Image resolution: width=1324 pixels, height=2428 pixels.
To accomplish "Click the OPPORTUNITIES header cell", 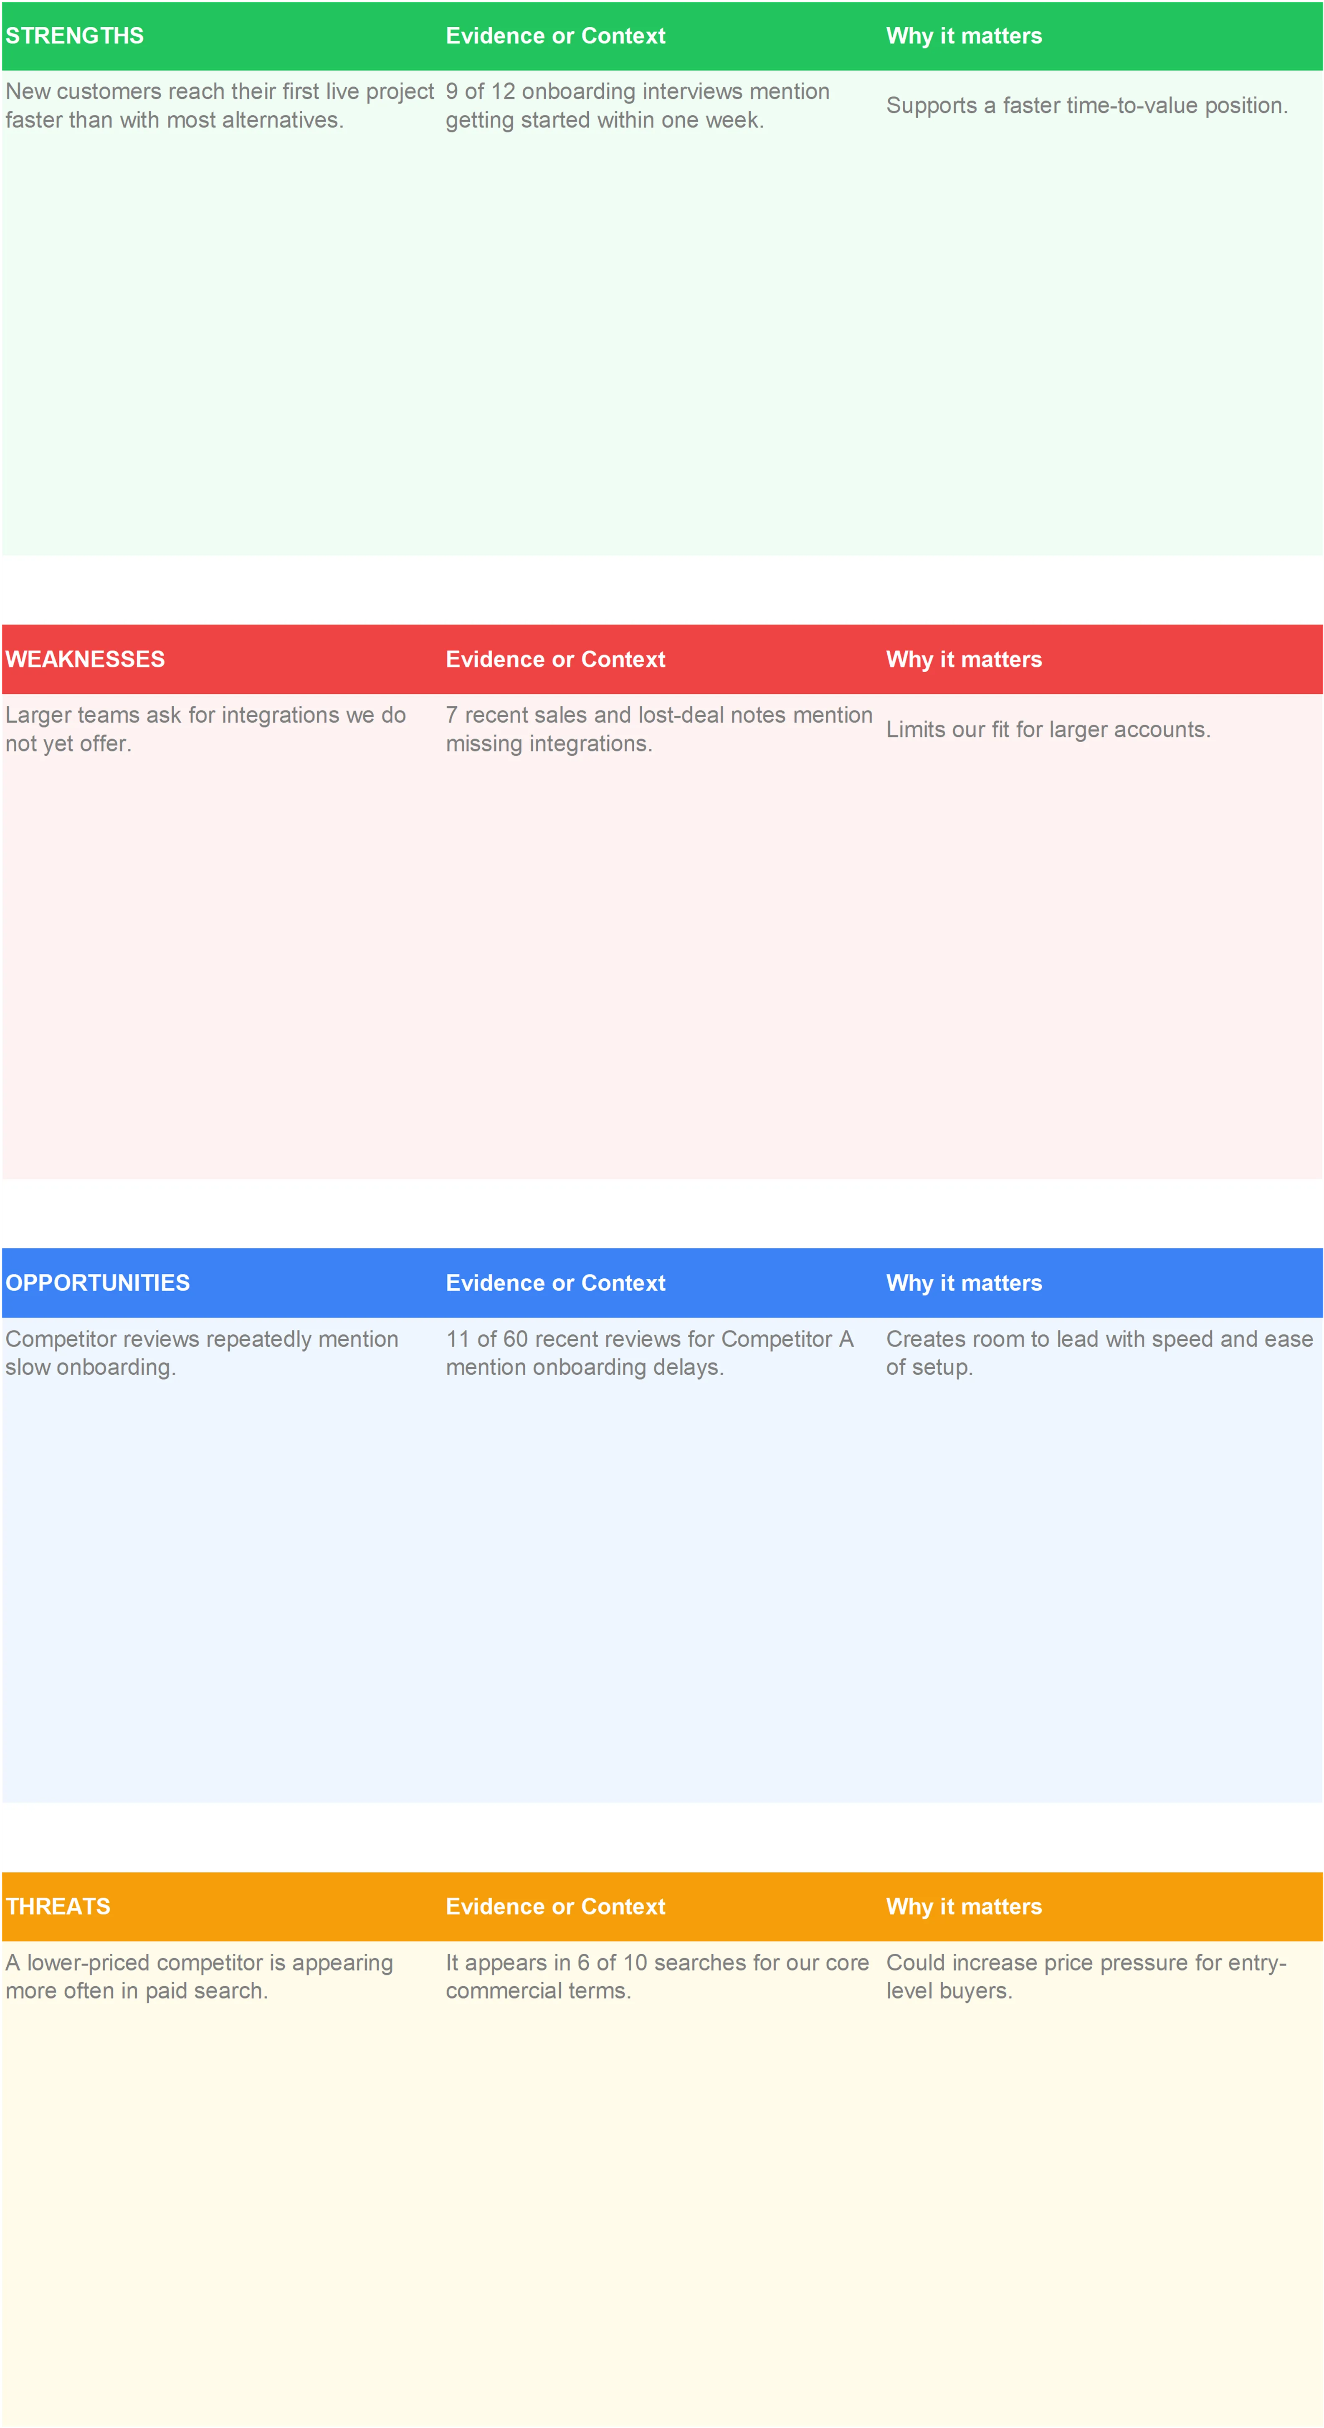I will point(222,1283).
